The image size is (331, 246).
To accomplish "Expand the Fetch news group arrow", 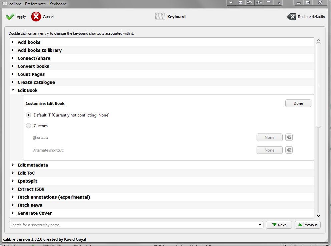I will [x=13, y=205].
